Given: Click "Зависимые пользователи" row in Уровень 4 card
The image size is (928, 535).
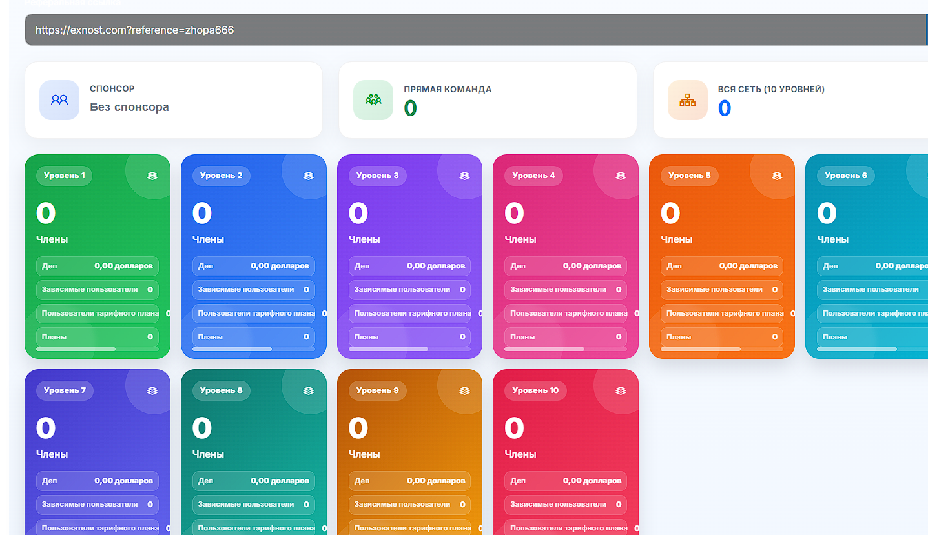Looking at the screenshot, I should pyautogui.click(x=566, y=290).
